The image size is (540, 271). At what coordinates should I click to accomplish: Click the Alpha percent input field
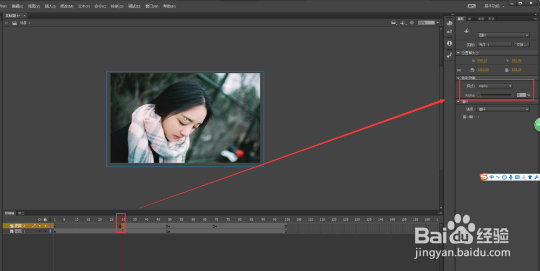pos(521,94)
